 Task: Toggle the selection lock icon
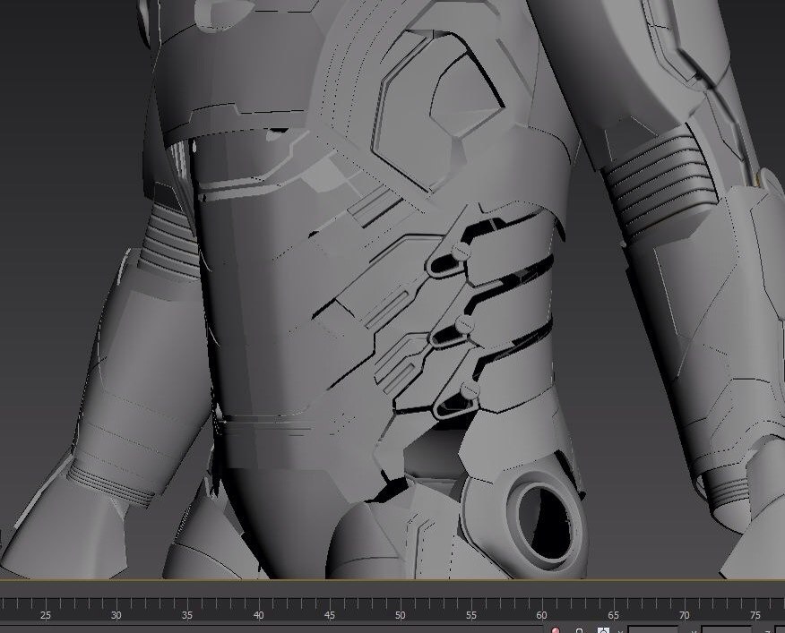click(x=579, y=630)
